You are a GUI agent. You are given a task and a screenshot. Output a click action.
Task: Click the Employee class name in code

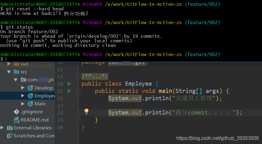(x=138, y=84)
